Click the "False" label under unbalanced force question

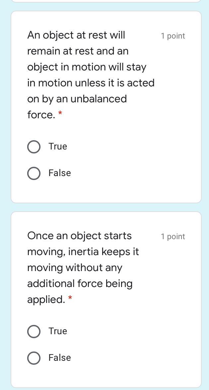tap(60, 173)
